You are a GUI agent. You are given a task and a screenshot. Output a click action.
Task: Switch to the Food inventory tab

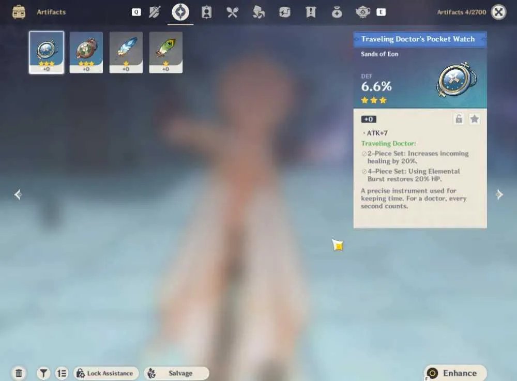coord(233,12)
